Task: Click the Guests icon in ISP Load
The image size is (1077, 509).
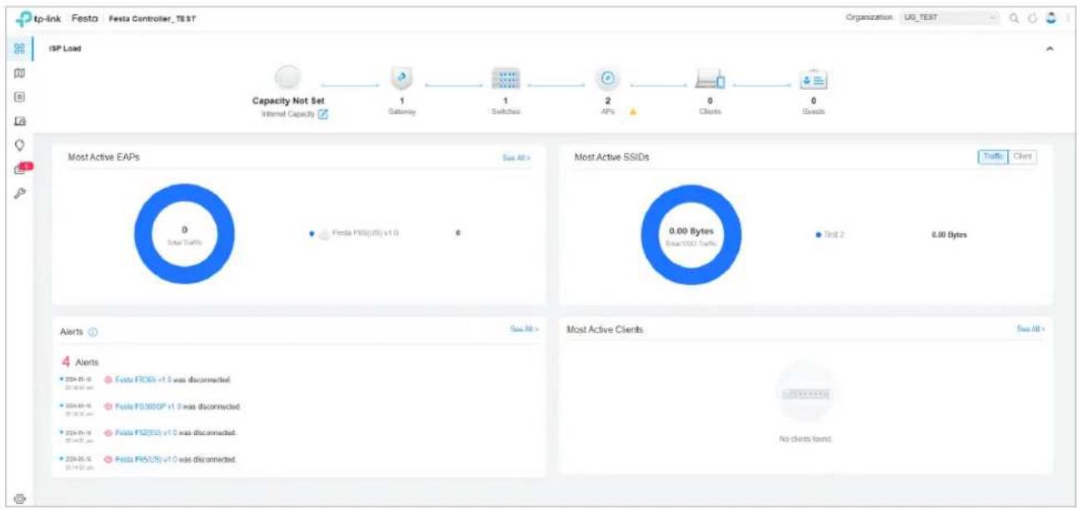Action: click(x=813, y=79)
